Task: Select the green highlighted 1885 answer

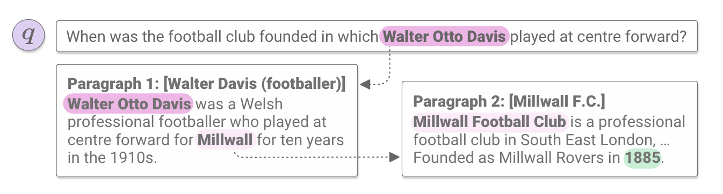Action: (642, 159)
